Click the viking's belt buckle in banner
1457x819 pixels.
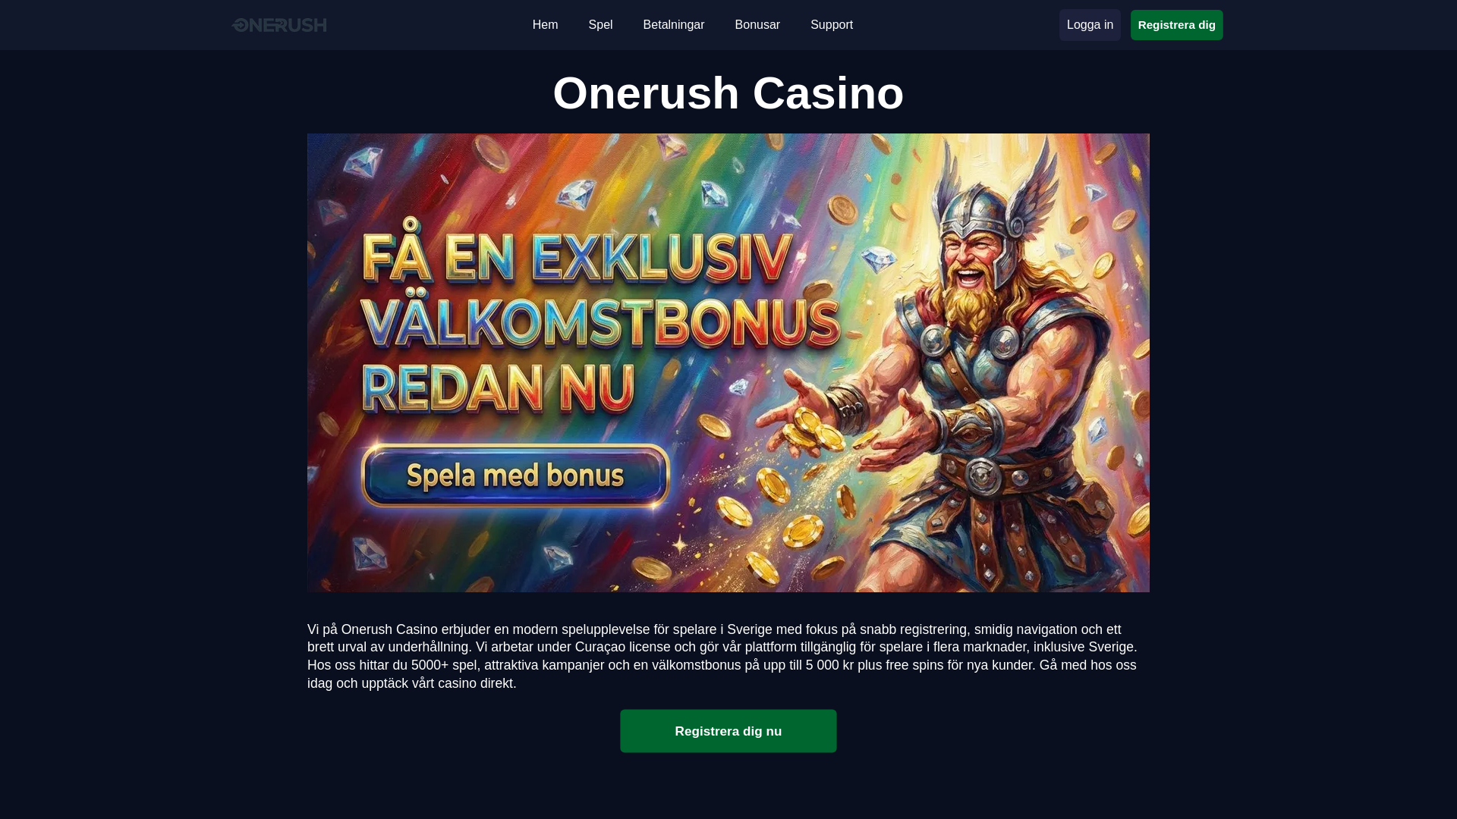pyautogui.click(x=984, y=475)
